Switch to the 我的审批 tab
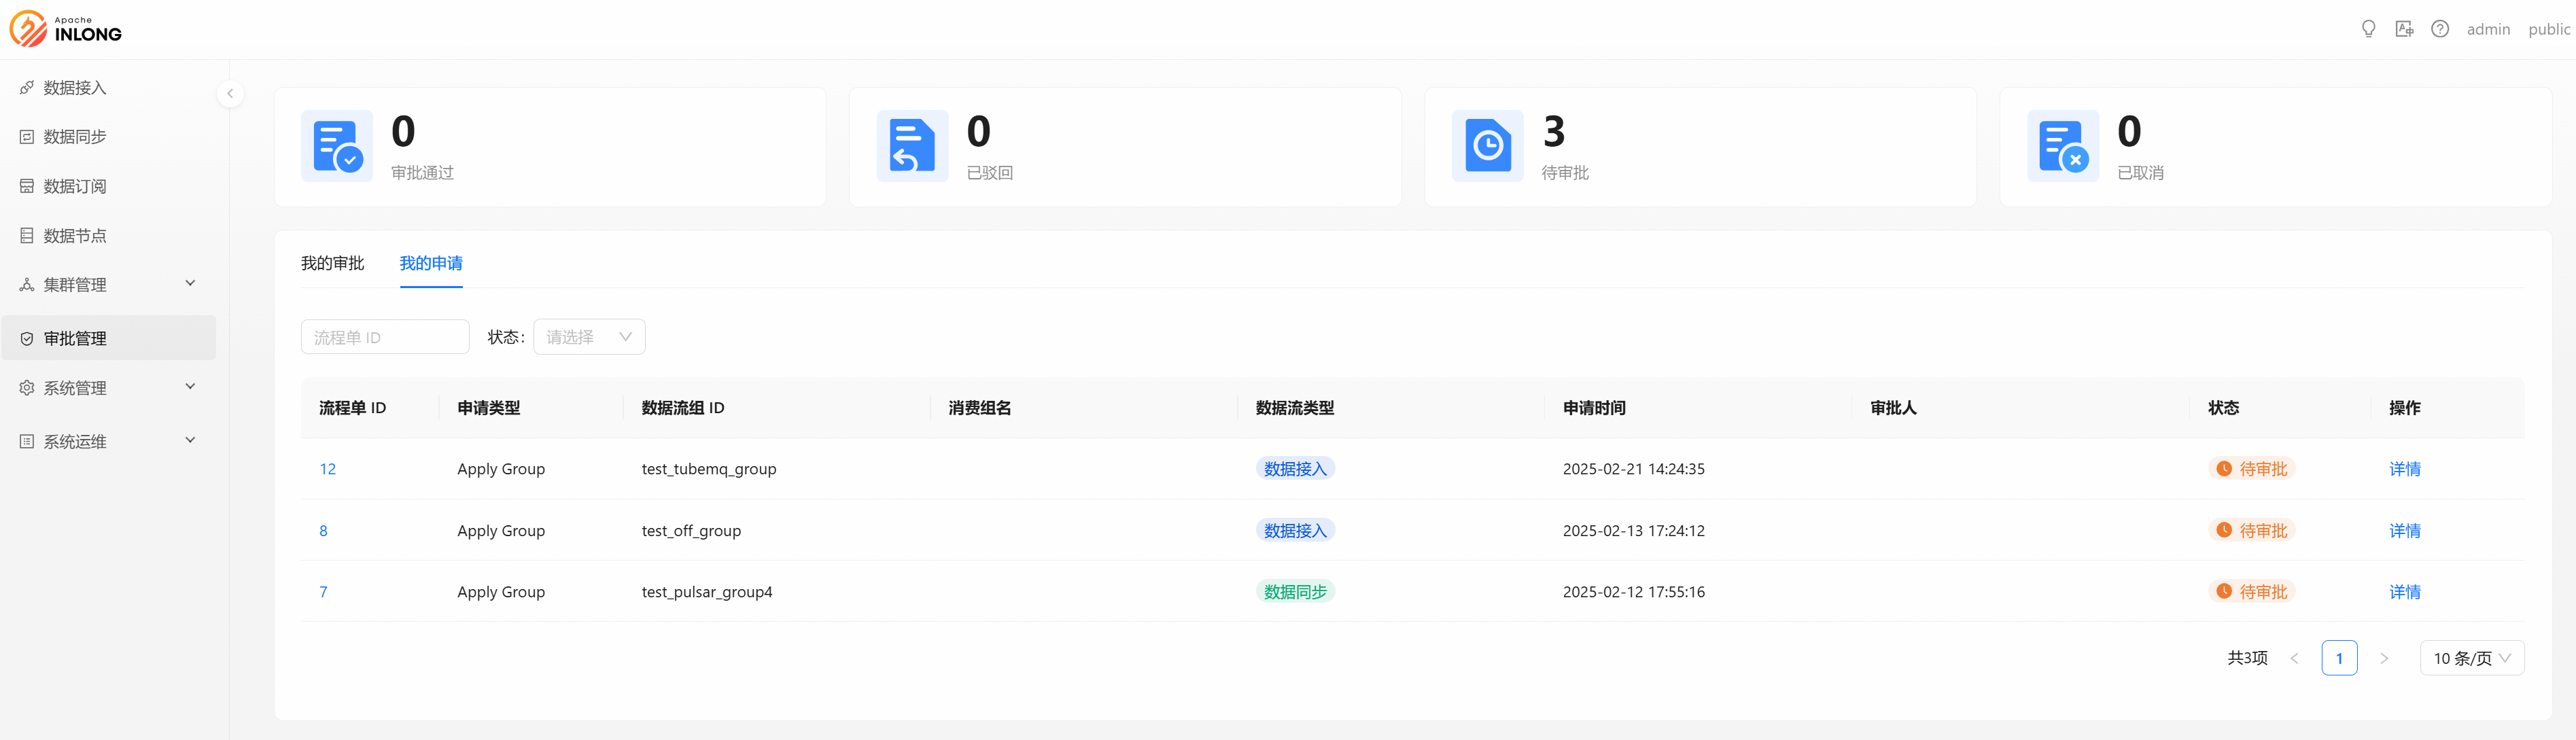Screen dimensions: 2576x740 pos(332,263)
